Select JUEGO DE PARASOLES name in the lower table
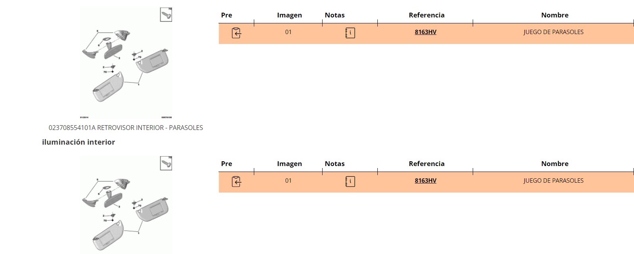The image size is (634, 254). (x=553, y=181)
